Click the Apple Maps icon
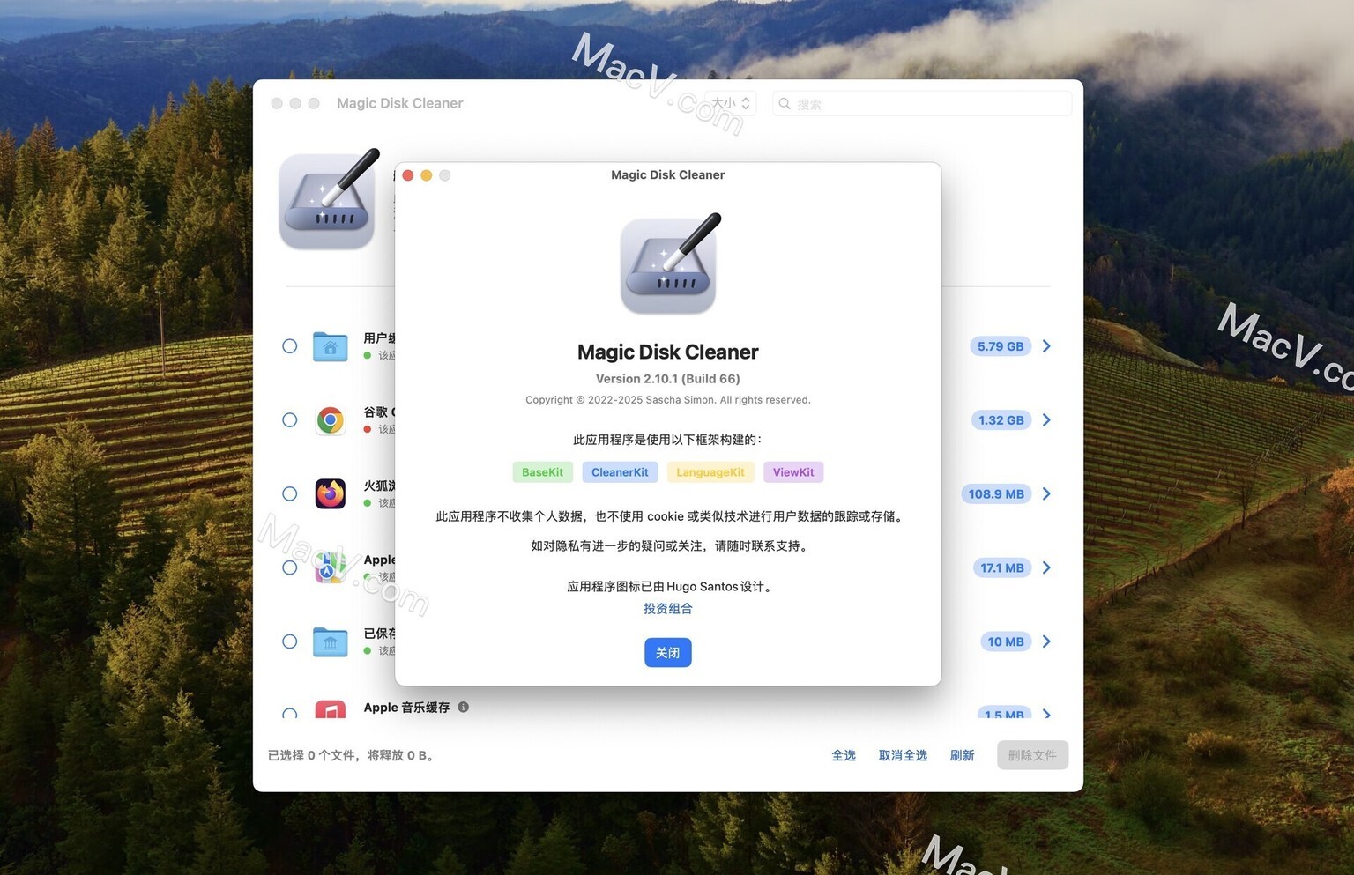This screenshot has width=1354, height=875. pos(330,567)
